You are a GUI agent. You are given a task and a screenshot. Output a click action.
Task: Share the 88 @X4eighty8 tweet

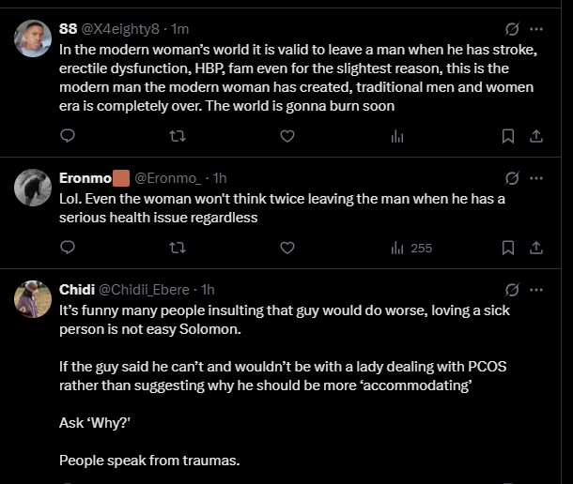536,136
